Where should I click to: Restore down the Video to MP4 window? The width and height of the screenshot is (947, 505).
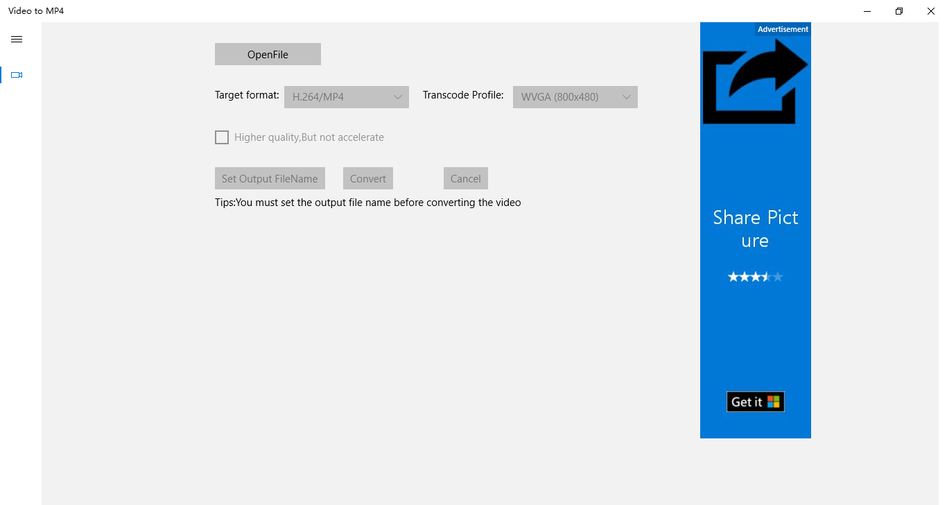click(x=899, y=11)
